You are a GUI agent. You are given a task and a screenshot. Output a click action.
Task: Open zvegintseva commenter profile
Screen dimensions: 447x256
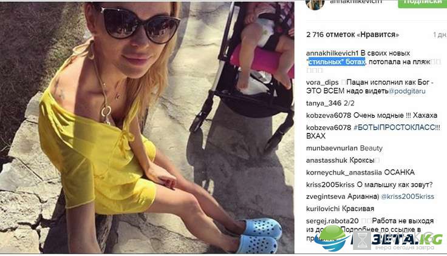326,197
